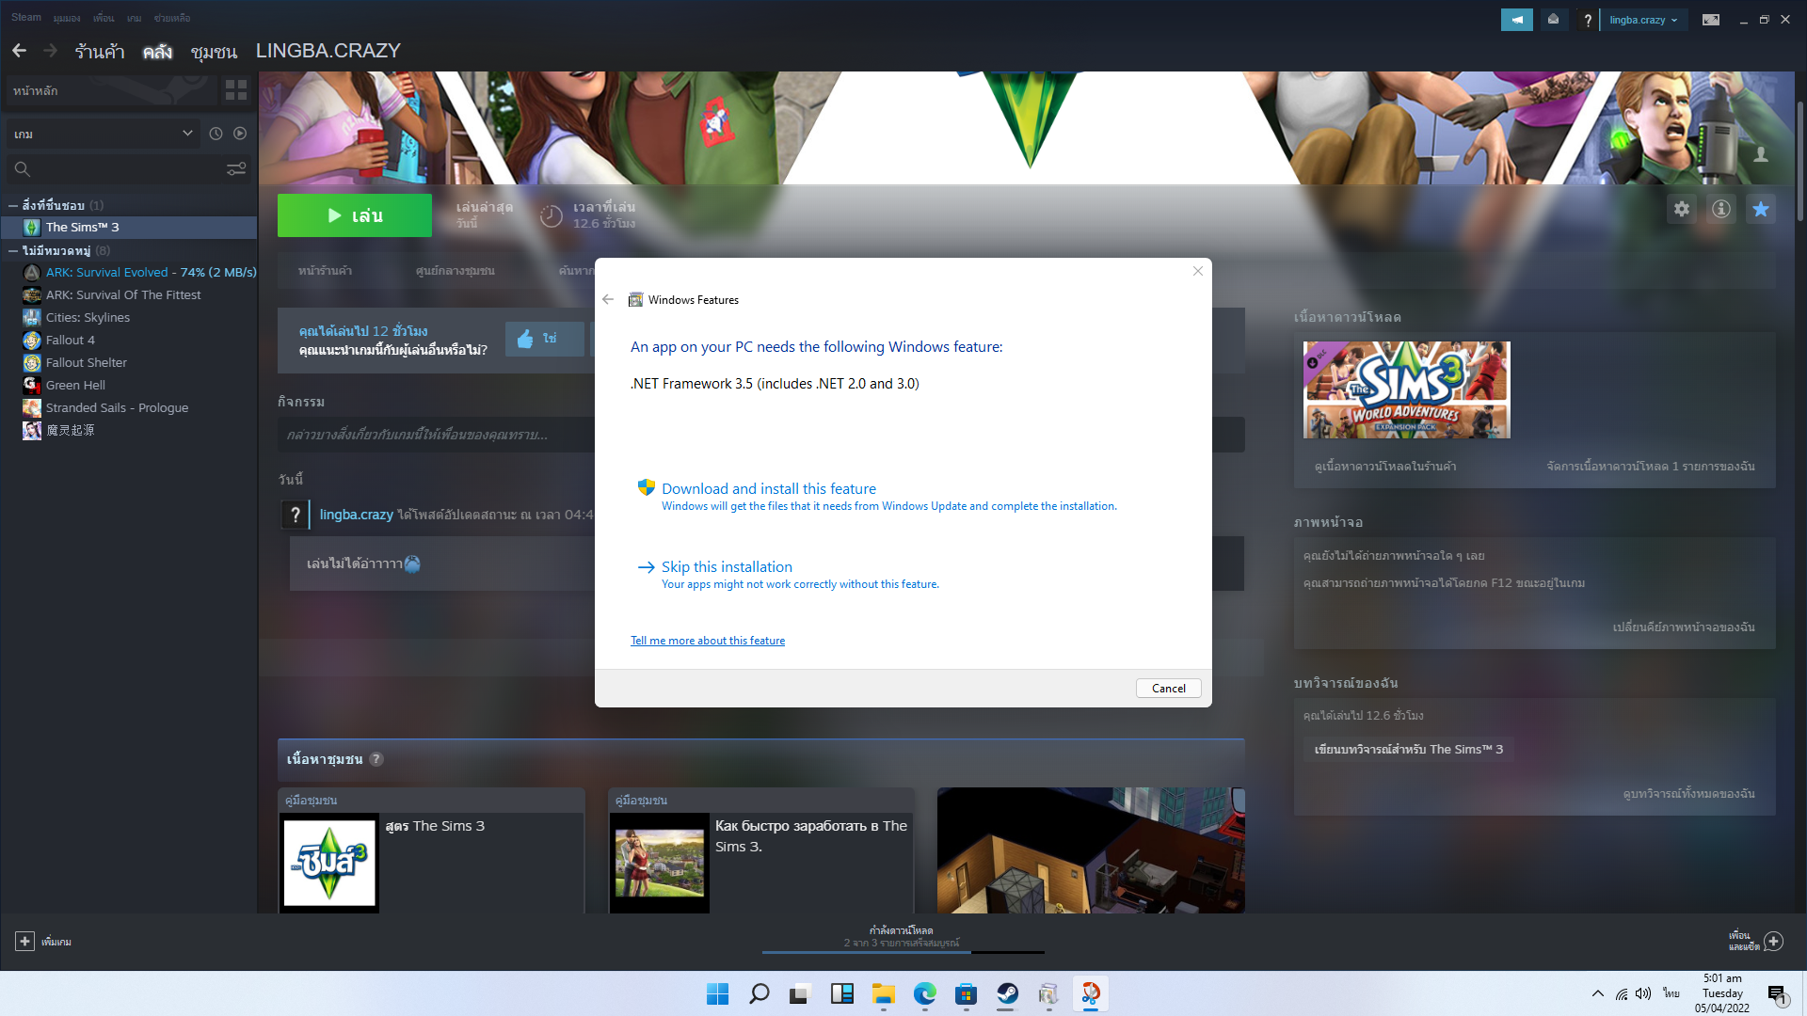This screenshot has width=1807, height=1016.
Task: Click Tell me more about this feature
Action: tap(708, 641)
